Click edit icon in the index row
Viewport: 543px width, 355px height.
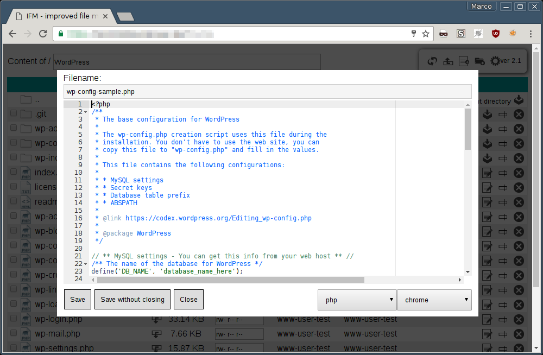point(487,173)
